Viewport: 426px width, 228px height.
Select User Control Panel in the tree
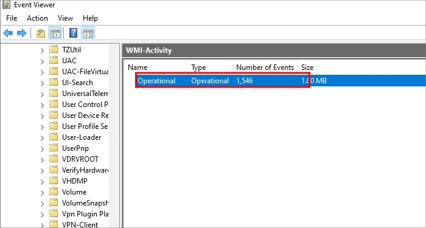point(85,105)
